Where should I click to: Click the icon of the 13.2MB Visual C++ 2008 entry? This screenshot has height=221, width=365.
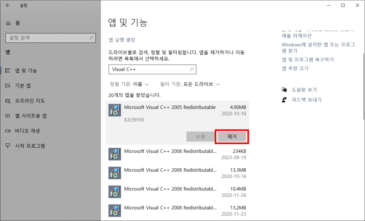pyautogui.click(x=114, y=211)
